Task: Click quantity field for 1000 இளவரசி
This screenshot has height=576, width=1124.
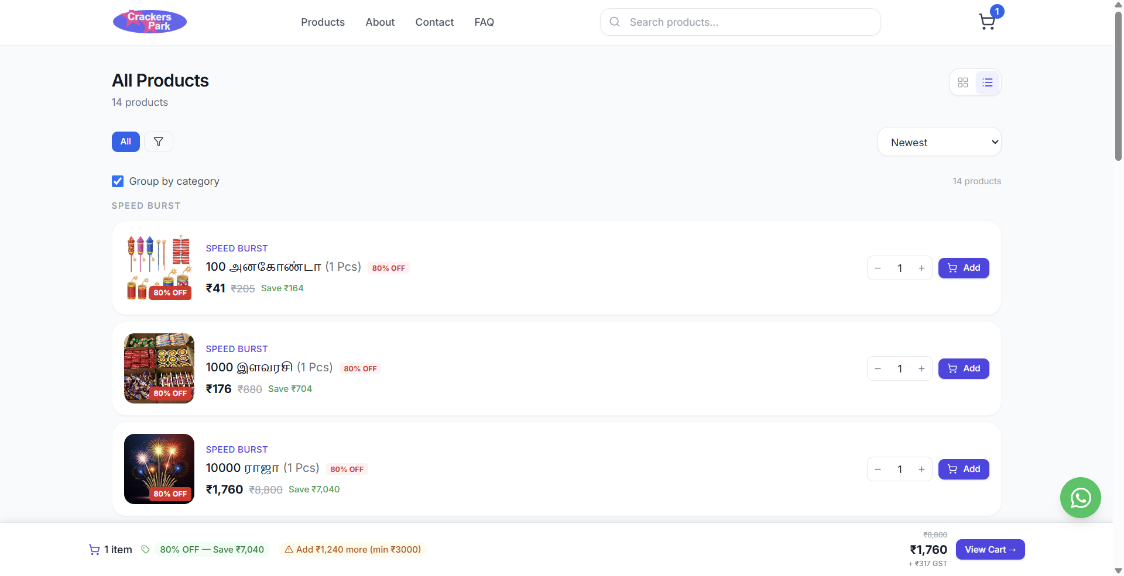Action: point(900,369)
